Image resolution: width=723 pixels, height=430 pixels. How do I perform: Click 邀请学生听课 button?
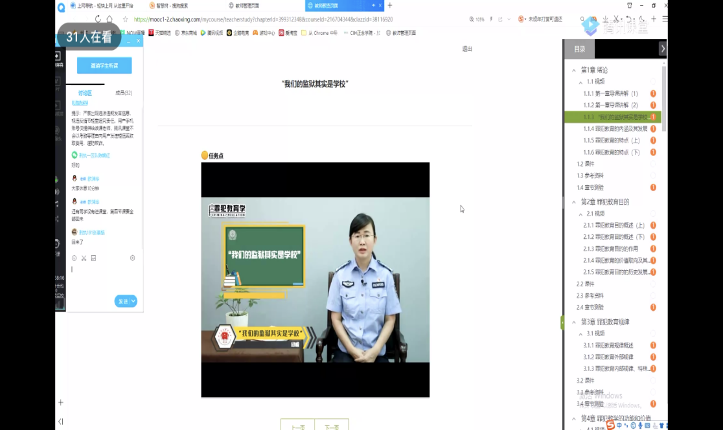click(104, 65)
